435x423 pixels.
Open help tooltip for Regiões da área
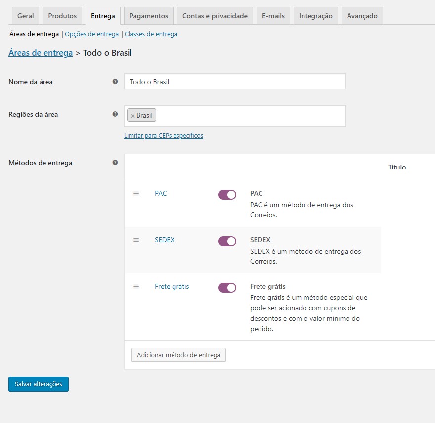click(x=115, y=114)
